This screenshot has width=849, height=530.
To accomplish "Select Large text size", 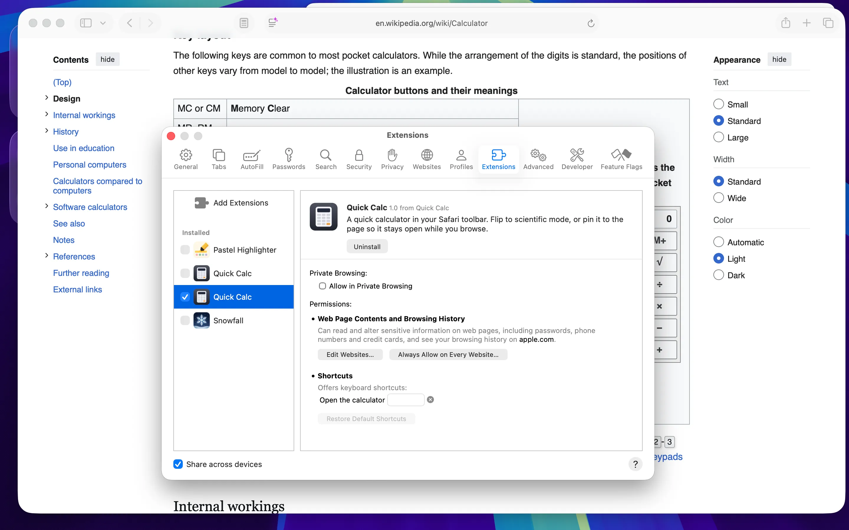I will (x=718, y=137).
